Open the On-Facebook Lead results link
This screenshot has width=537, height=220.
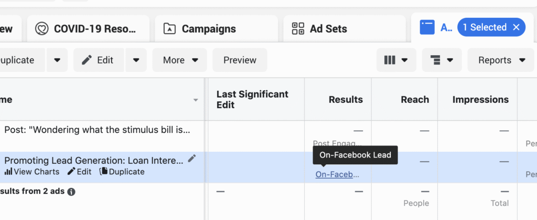(338, 174)
